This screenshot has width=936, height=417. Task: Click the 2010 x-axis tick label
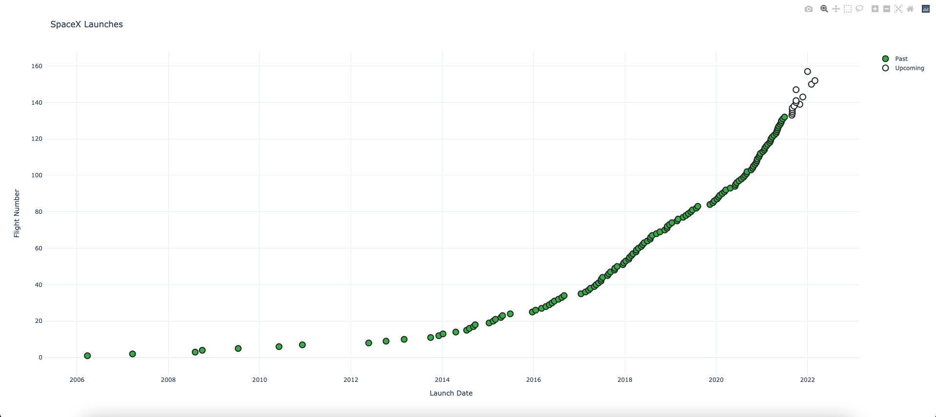tap(259, 380)
